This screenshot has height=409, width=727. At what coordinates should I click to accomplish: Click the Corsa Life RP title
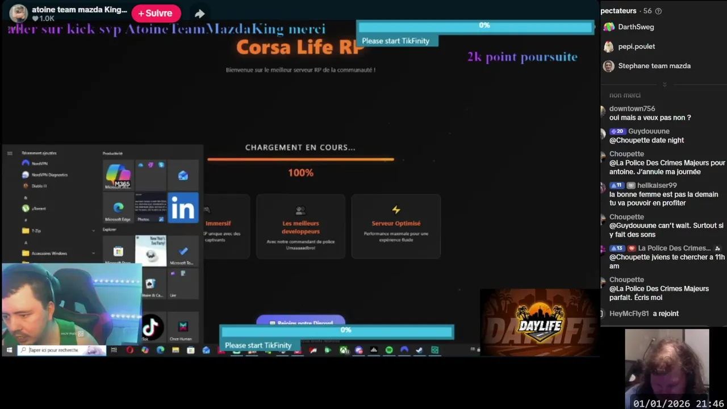(x=300, y=47)
